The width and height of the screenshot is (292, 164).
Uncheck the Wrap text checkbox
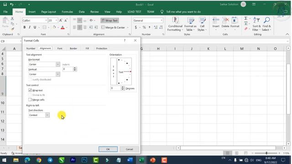(x=30, y=90)
